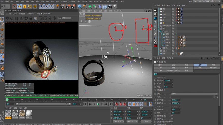Open the Render Settings clapperboard with gear
The width and height of the screenshot is (223, 125).
coord(73,6)
